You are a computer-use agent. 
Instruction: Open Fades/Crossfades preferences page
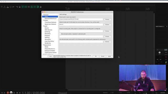point(50,51)
